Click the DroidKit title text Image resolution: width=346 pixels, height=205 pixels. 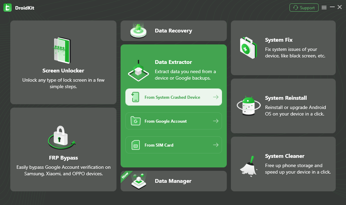click(x=24, y=8)
